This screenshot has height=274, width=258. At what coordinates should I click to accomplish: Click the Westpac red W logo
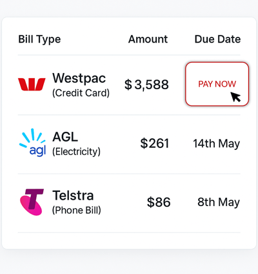[x=32, y=84]
